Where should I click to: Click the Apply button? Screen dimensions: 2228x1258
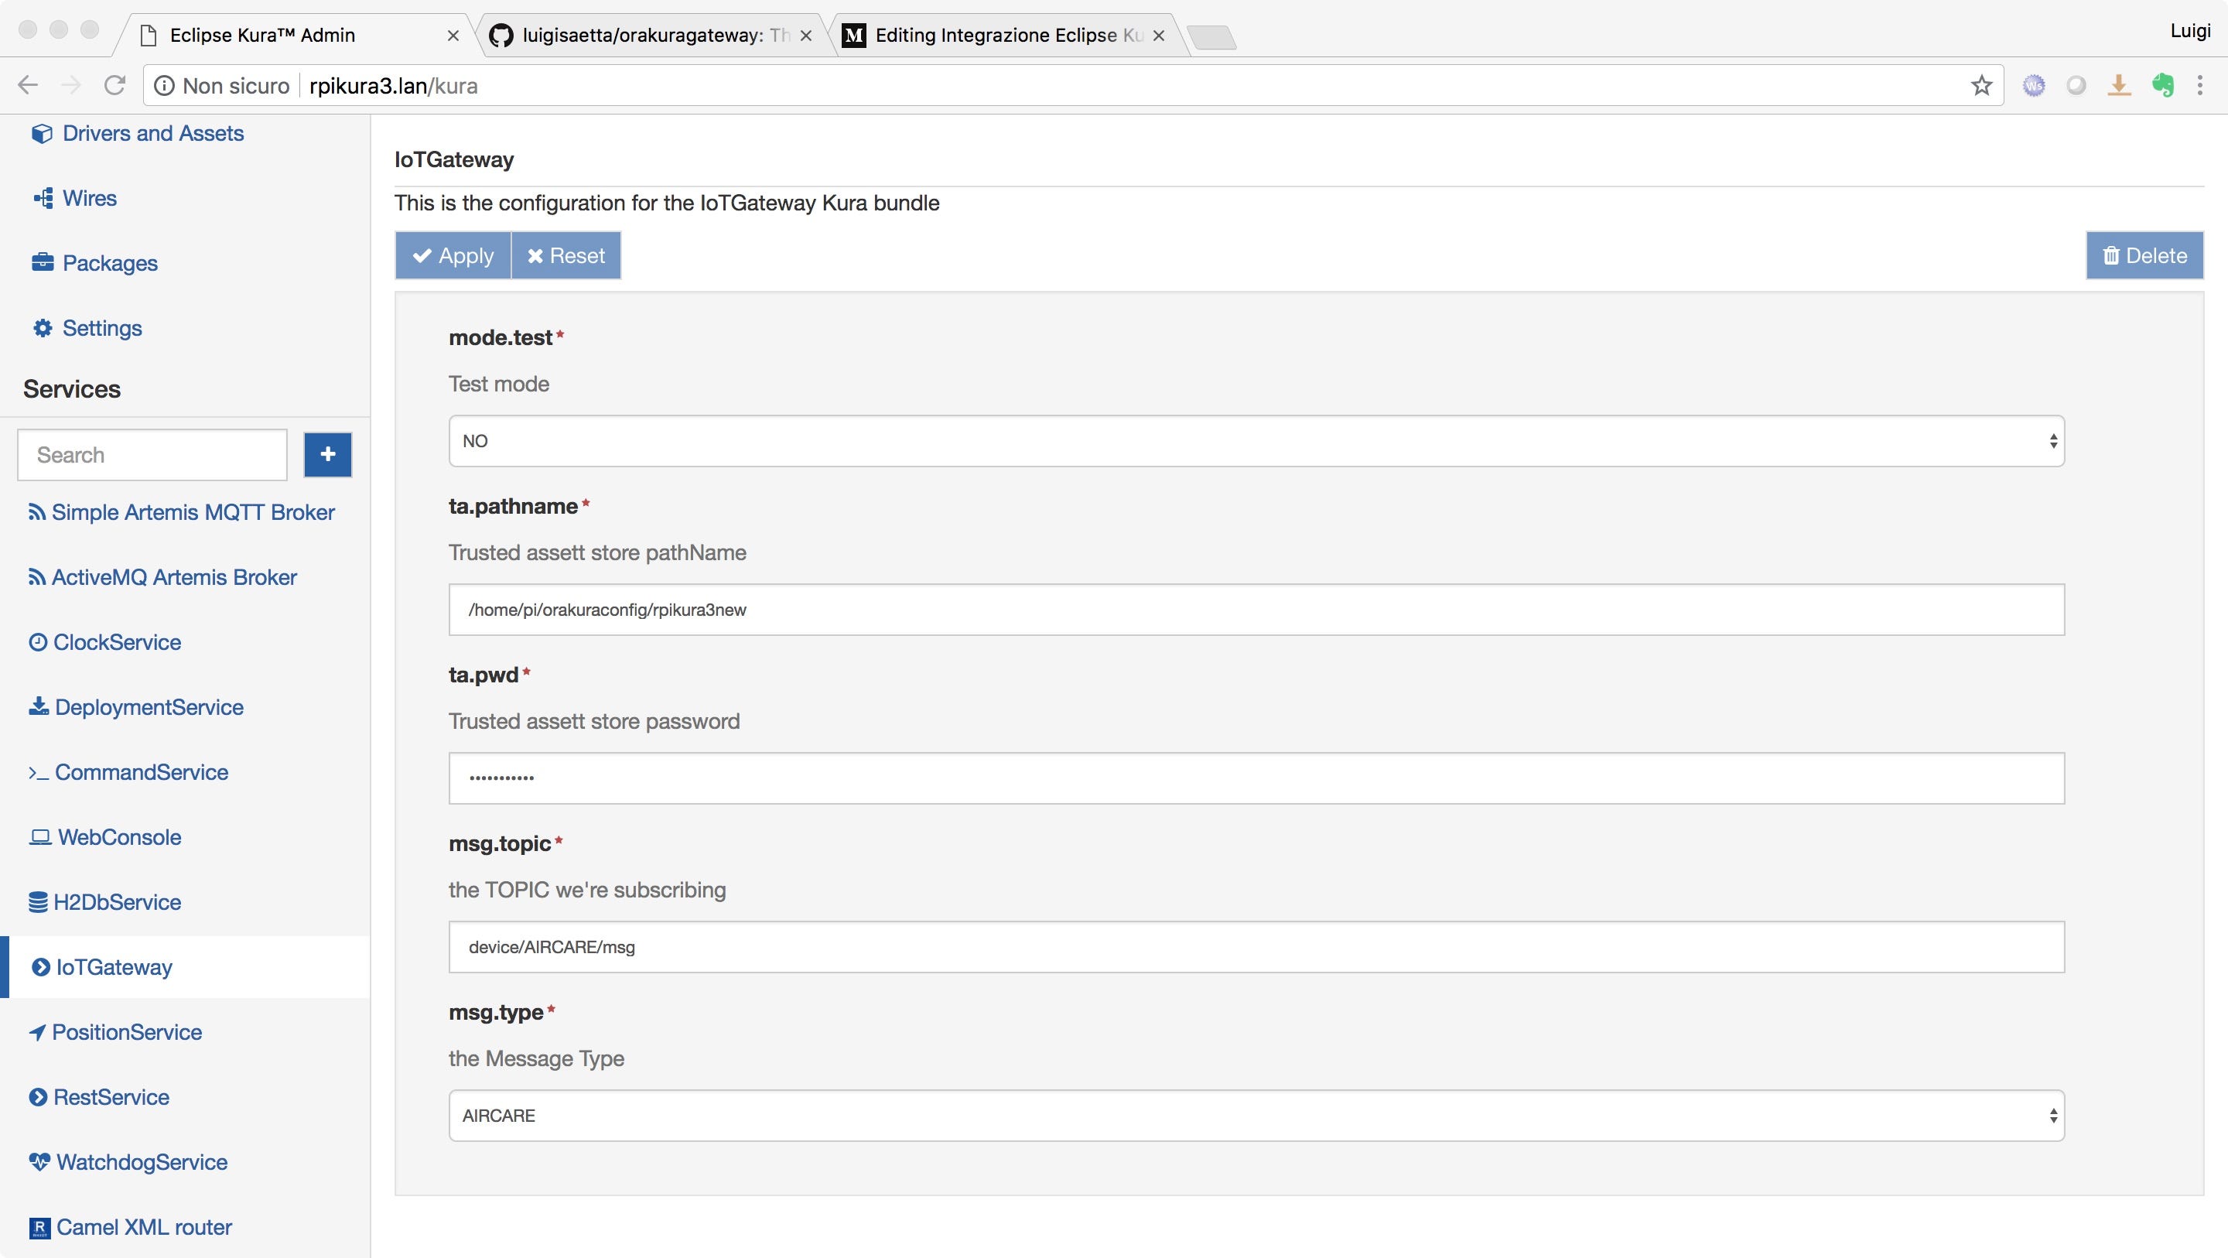453,255
